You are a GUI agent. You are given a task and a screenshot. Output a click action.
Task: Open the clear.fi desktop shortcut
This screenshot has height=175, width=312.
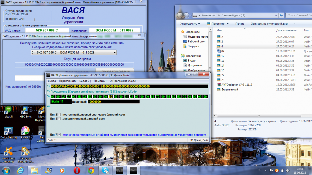click(x=8, y=111)
